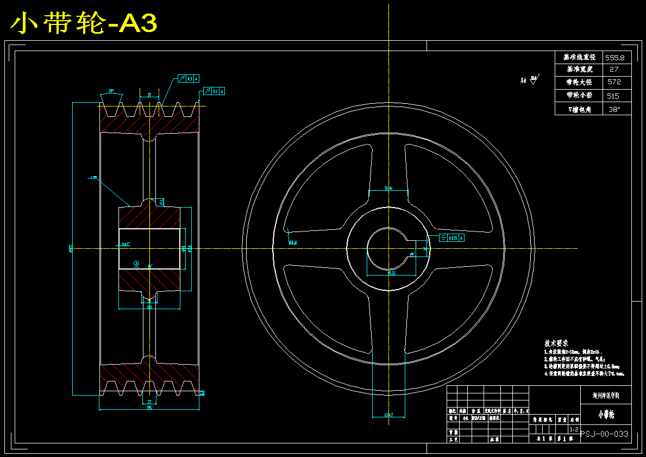Select the '37' groove pitch dimension
This screenshot has width=646, height=457.
[x=149, y=95]
